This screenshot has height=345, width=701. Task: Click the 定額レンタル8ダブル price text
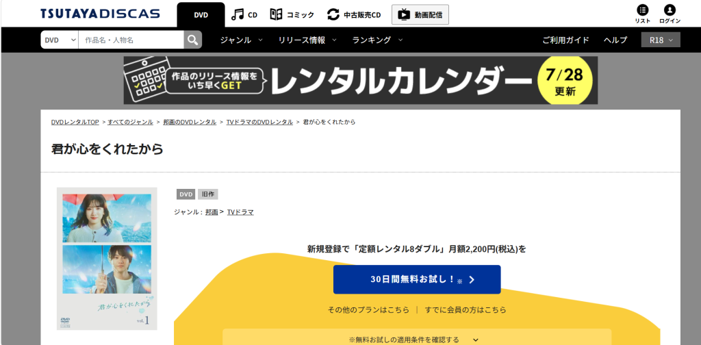tap(417, 249)
